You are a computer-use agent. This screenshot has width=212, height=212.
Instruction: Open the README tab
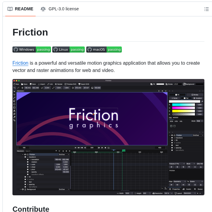(x=20, y=9)
